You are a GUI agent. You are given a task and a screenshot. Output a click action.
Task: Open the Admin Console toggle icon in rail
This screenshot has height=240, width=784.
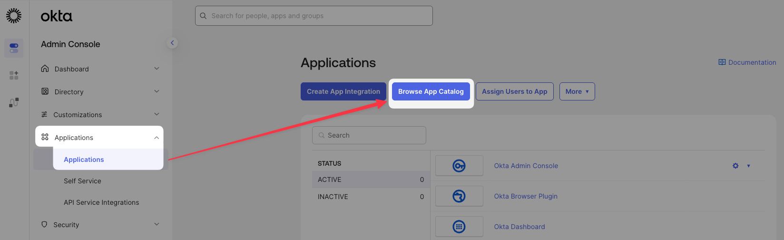pyautogui.click(x=14, y=48)
